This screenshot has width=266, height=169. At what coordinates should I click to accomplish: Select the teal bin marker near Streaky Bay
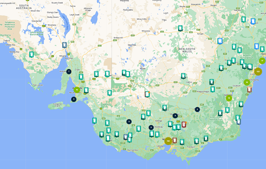31,54
